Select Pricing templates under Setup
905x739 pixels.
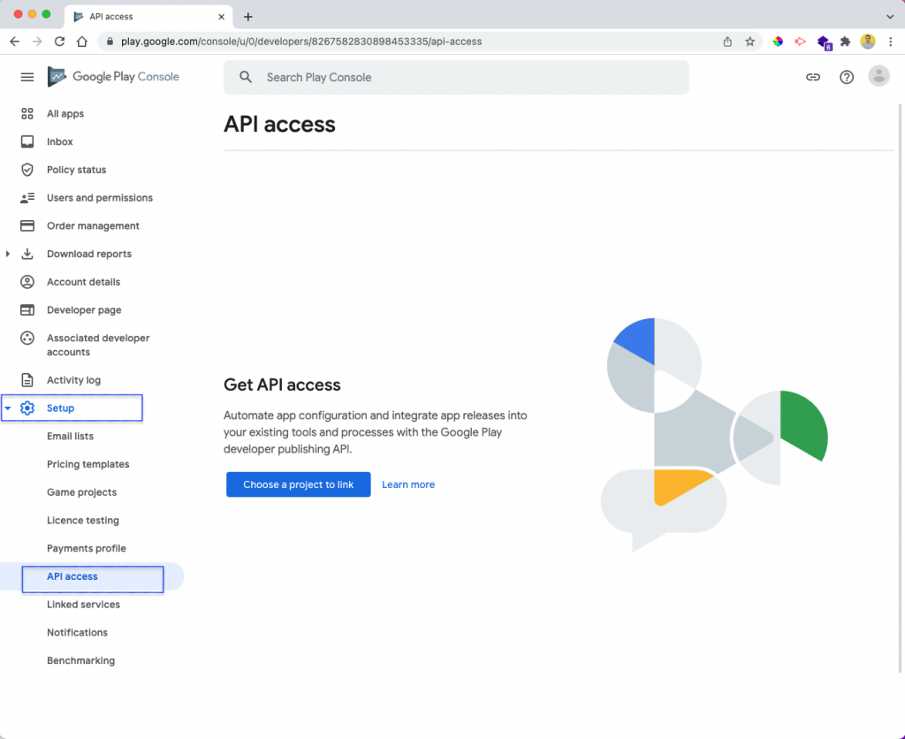click(x=88, y=464)
